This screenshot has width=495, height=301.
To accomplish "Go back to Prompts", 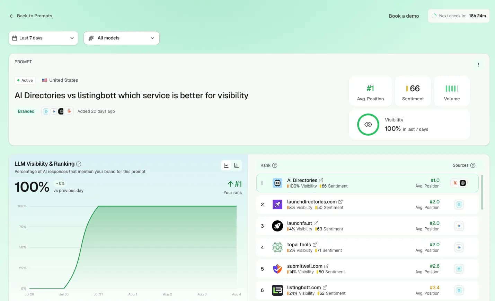I will point(30,16).
